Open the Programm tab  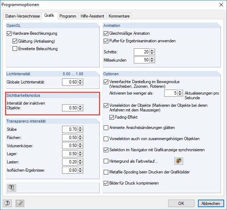[x=68, y=16]
